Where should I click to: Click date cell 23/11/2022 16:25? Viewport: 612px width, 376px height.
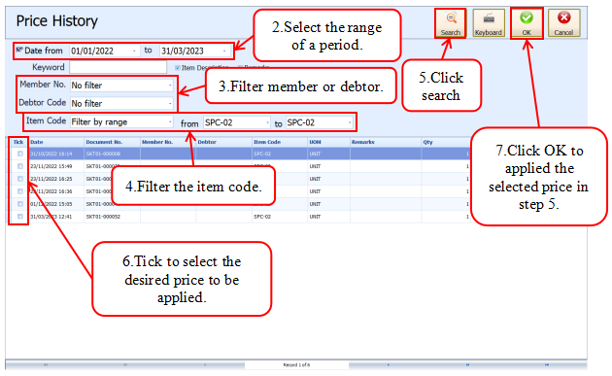(x=56, y=179)
